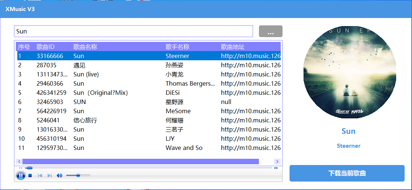Select the song row by Wave and So

pyautogui.click(x=149, y=148)
